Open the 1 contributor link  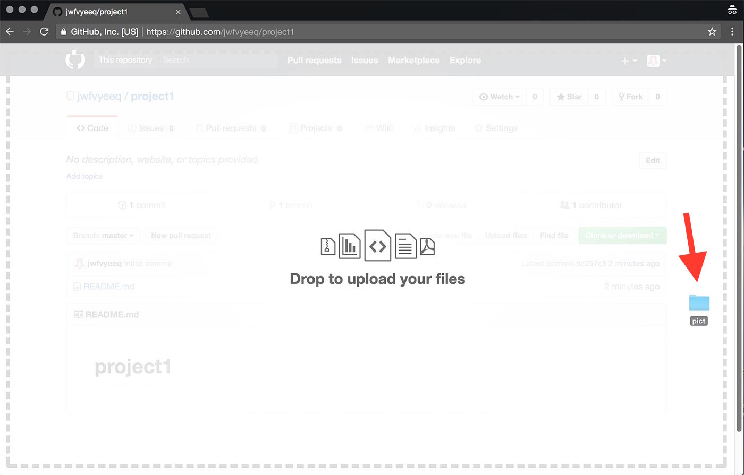click(x=591, y=205)
